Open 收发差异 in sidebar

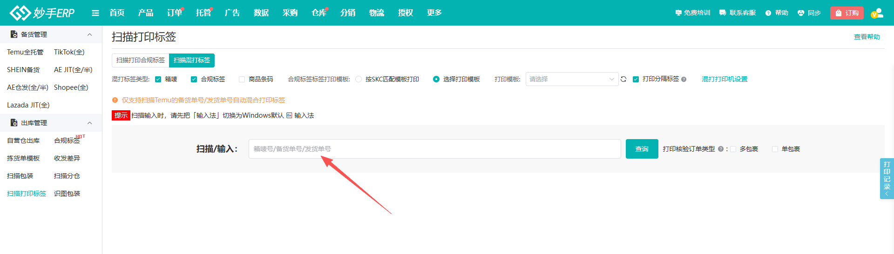[67, 158]
